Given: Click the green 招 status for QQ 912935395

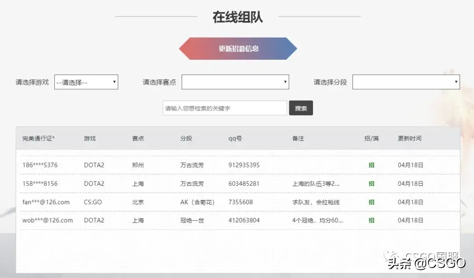Looking at the screenshot, I should 371,165.
